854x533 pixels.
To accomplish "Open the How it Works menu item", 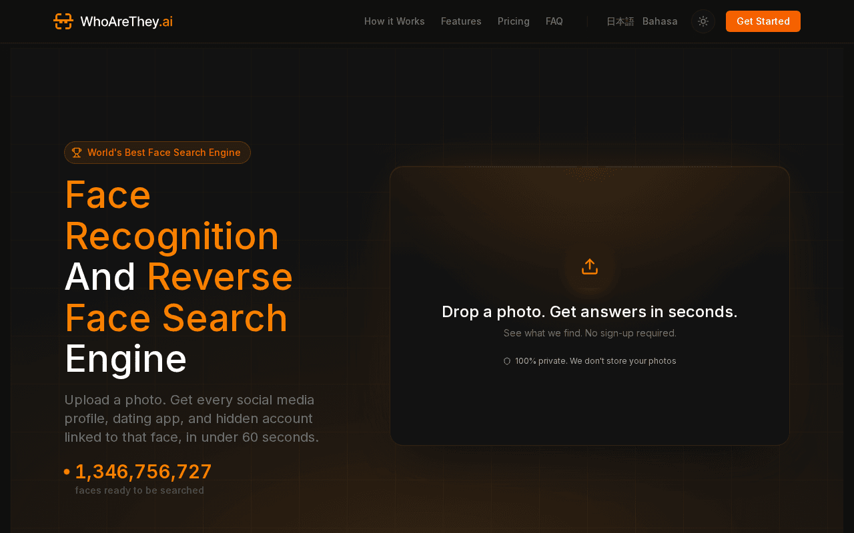I will [x=394, y=21].
